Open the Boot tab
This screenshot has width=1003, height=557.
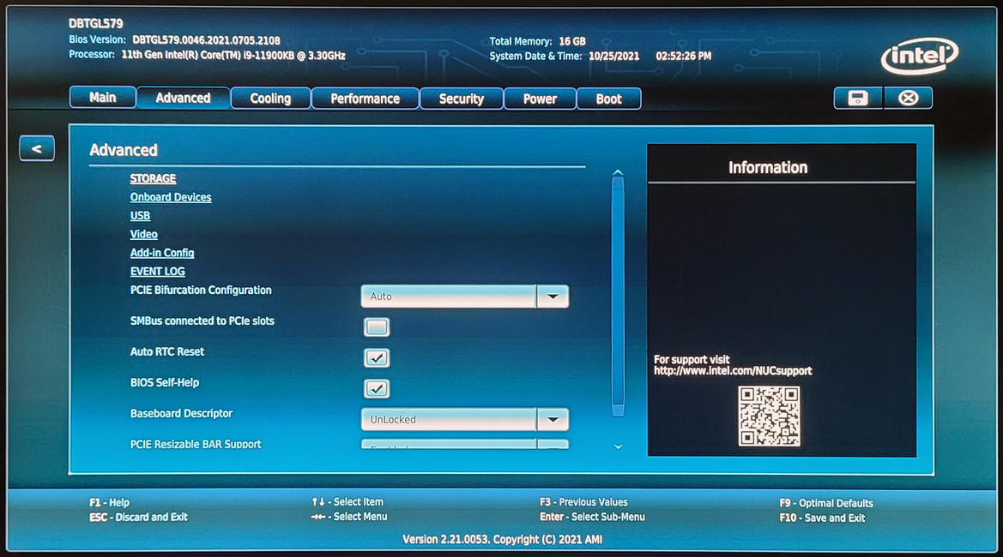[609, 99]
